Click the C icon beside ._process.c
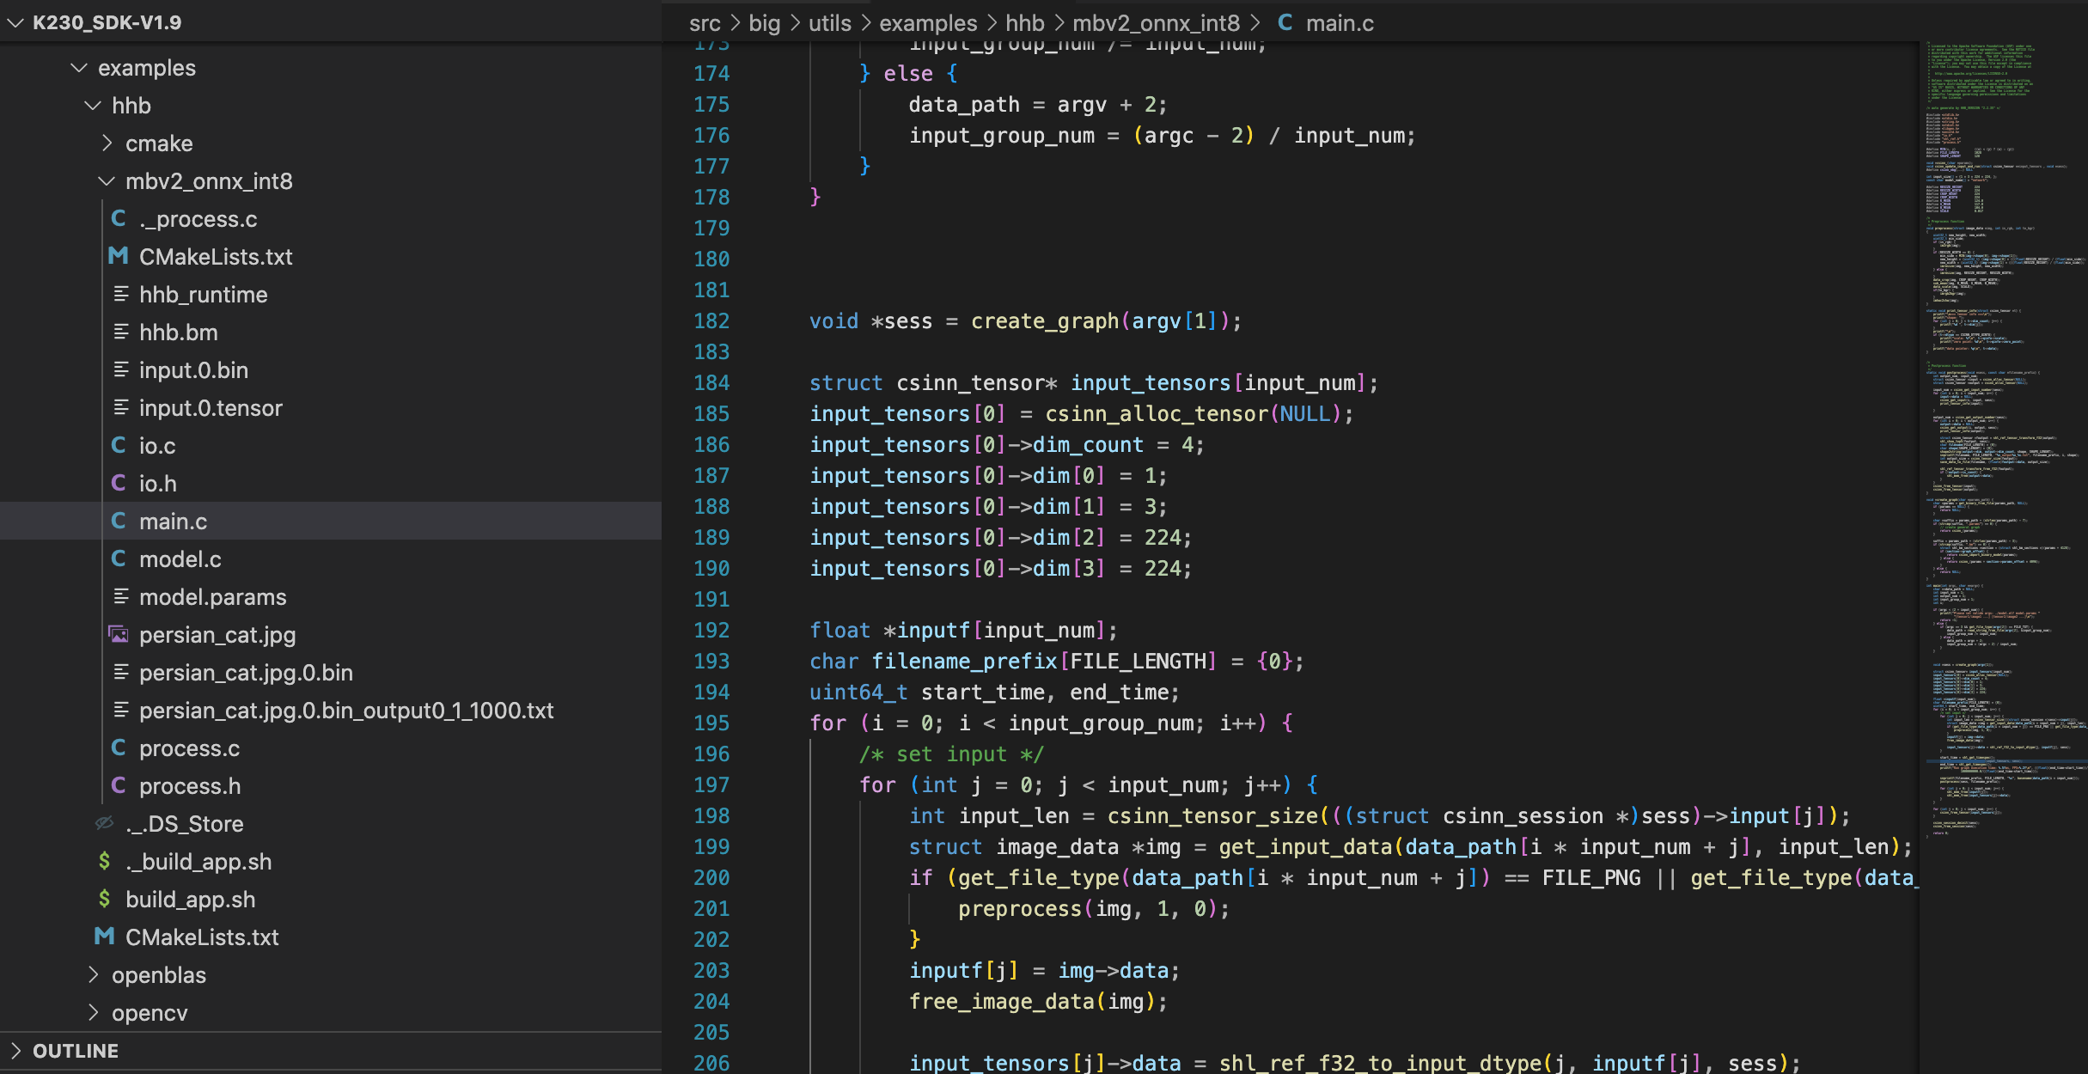This screenshot has width=2088, height=1074. point(119,219)
